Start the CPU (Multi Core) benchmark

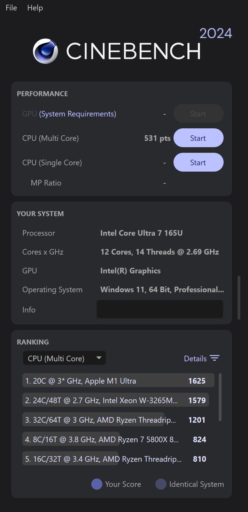pos(198,138)
